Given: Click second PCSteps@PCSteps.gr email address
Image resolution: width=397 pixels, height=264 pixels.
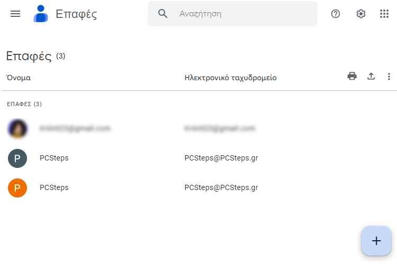Looking at the screenshot, I should point(221,188).
